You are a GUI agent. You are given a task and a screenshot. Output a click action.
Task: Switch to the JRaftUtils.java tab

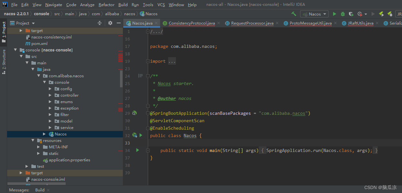click(360, 23)
